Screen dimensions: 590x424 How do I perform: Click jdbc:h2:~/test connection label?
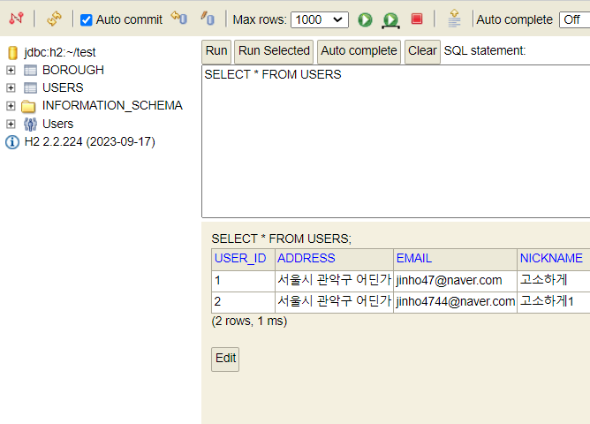tap(60, 52)
